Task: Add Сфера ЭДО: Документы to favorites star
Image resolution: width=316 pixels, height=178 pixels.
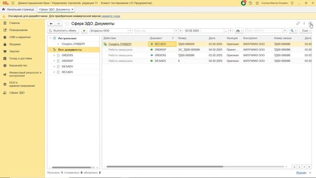Action: (67, 24)
